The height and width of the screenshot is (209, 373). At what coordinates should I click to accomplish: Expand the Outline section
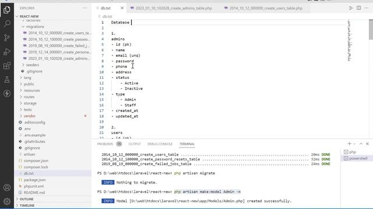[x=26, y=199]
